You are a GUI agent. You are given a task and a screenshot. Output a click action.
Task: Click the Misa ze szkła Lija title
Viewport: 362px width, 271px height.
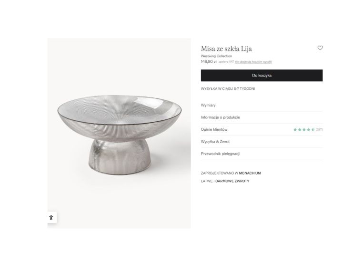[226, 48]
